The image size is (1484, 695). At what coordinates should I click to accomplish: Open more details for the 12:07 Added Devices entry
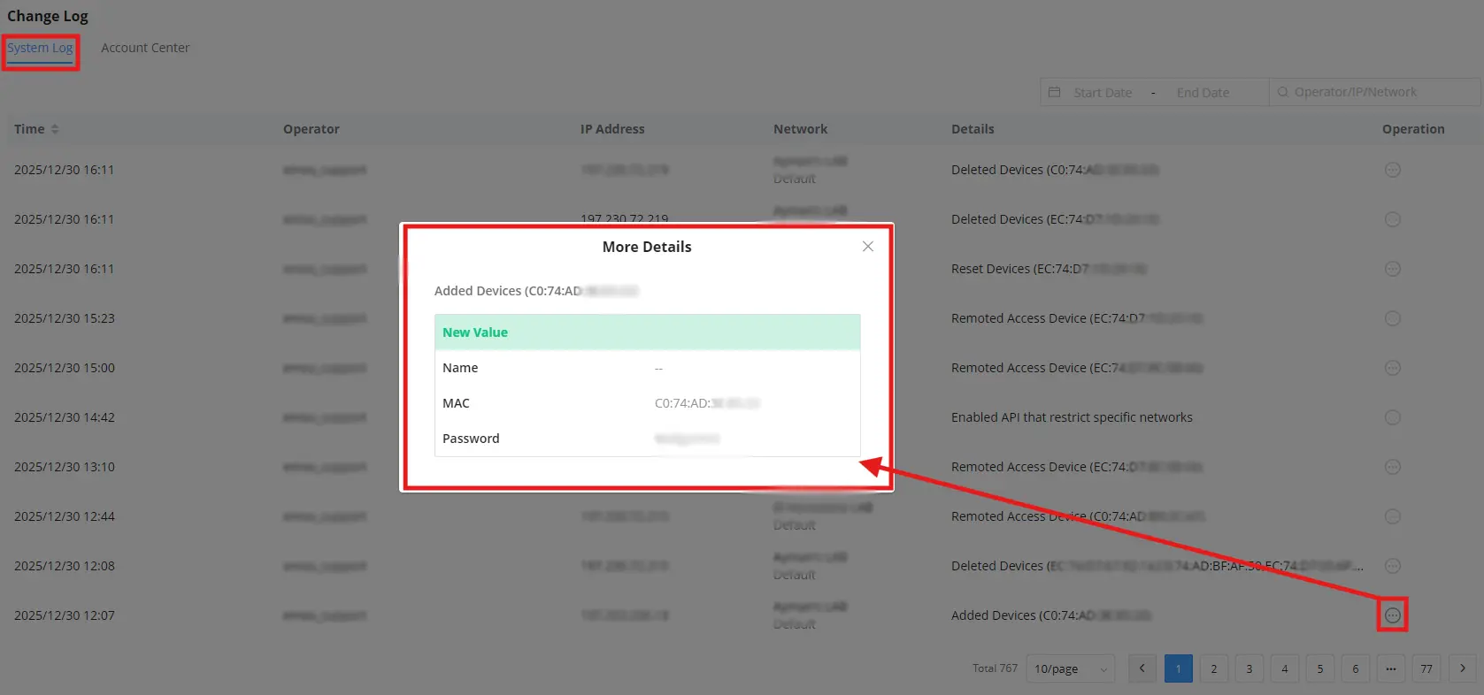[x=1392, y=615]
